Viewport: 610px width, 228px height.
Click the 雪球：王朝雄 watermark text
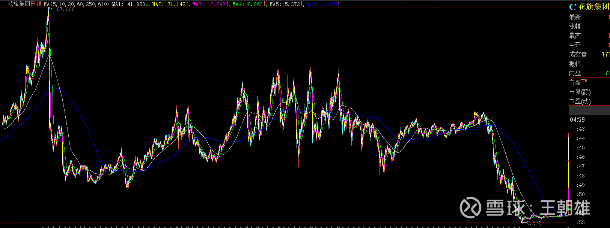(x=538, y=208)
